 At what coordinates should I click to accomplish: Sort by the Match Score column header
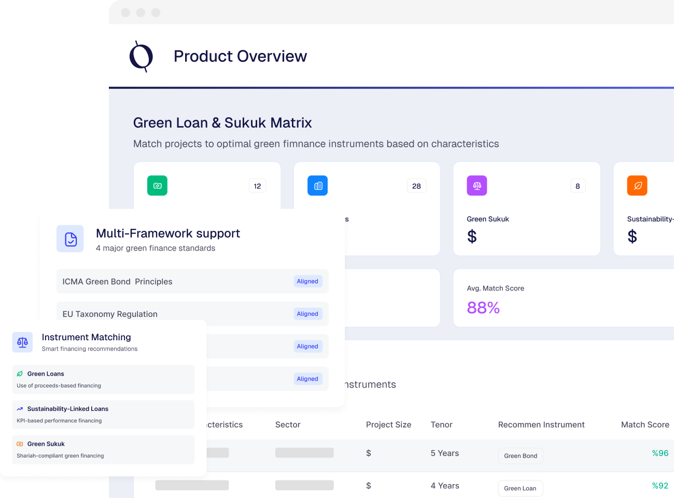click(645, 425)
